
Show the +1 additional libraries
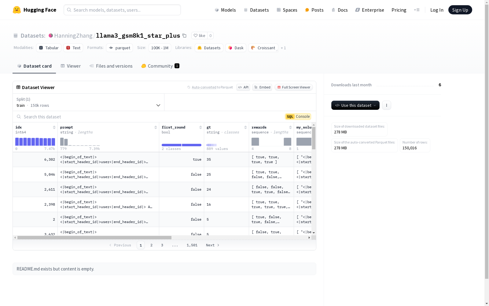(283, 48)
